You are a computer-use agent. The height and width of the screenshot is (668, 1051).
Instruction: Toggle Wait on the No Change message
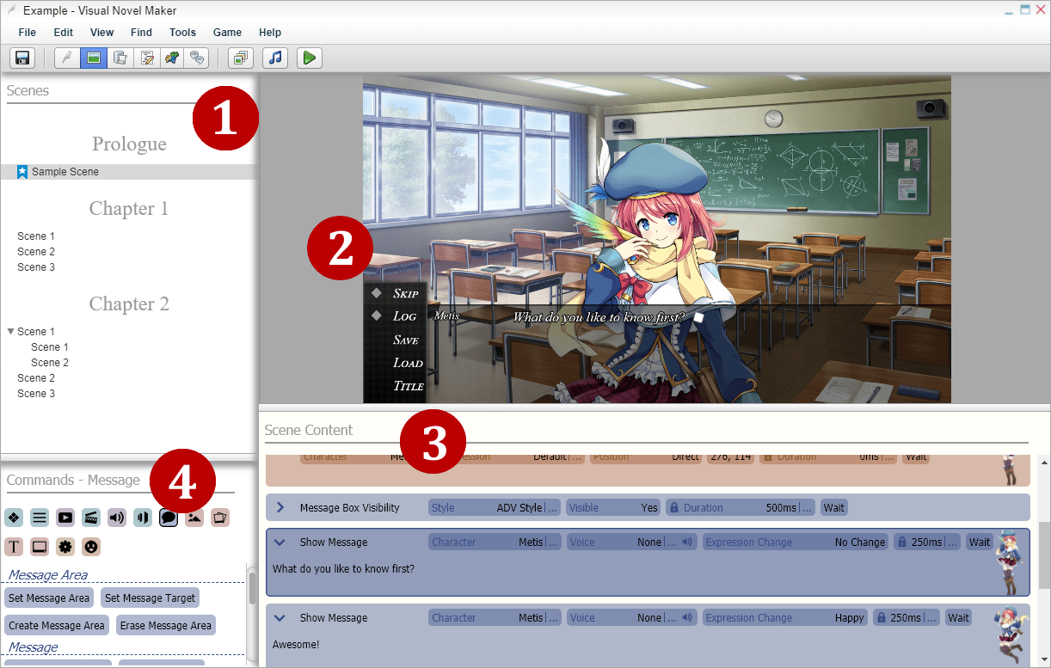point(979,542)
